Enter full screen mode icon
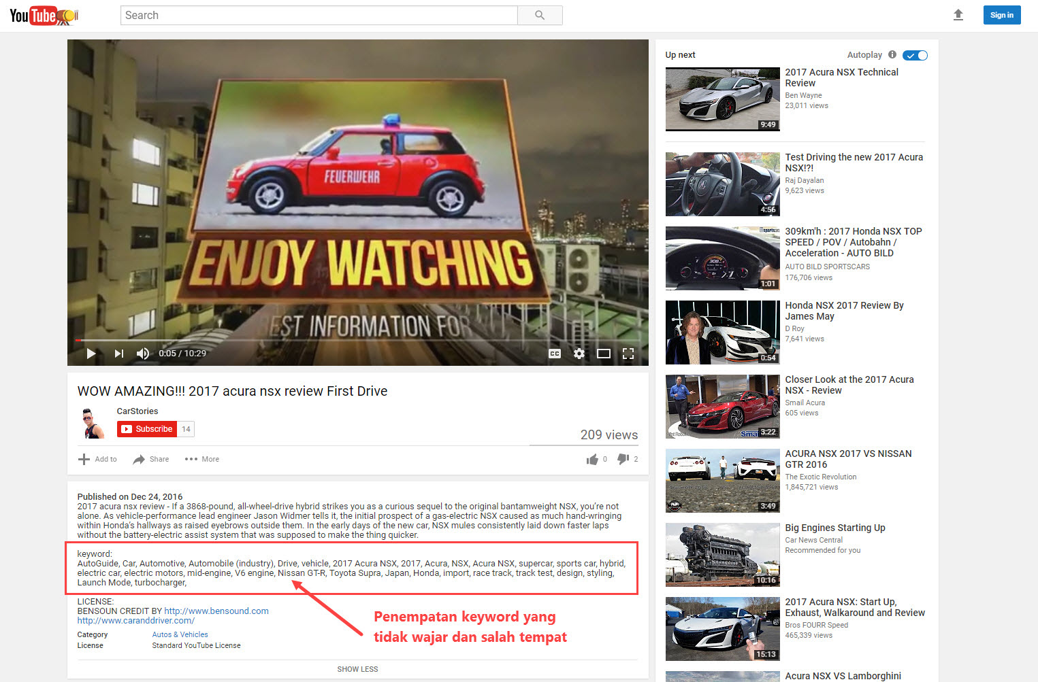The height and width of the screenshot is (682, 1038). coord(628,354)
